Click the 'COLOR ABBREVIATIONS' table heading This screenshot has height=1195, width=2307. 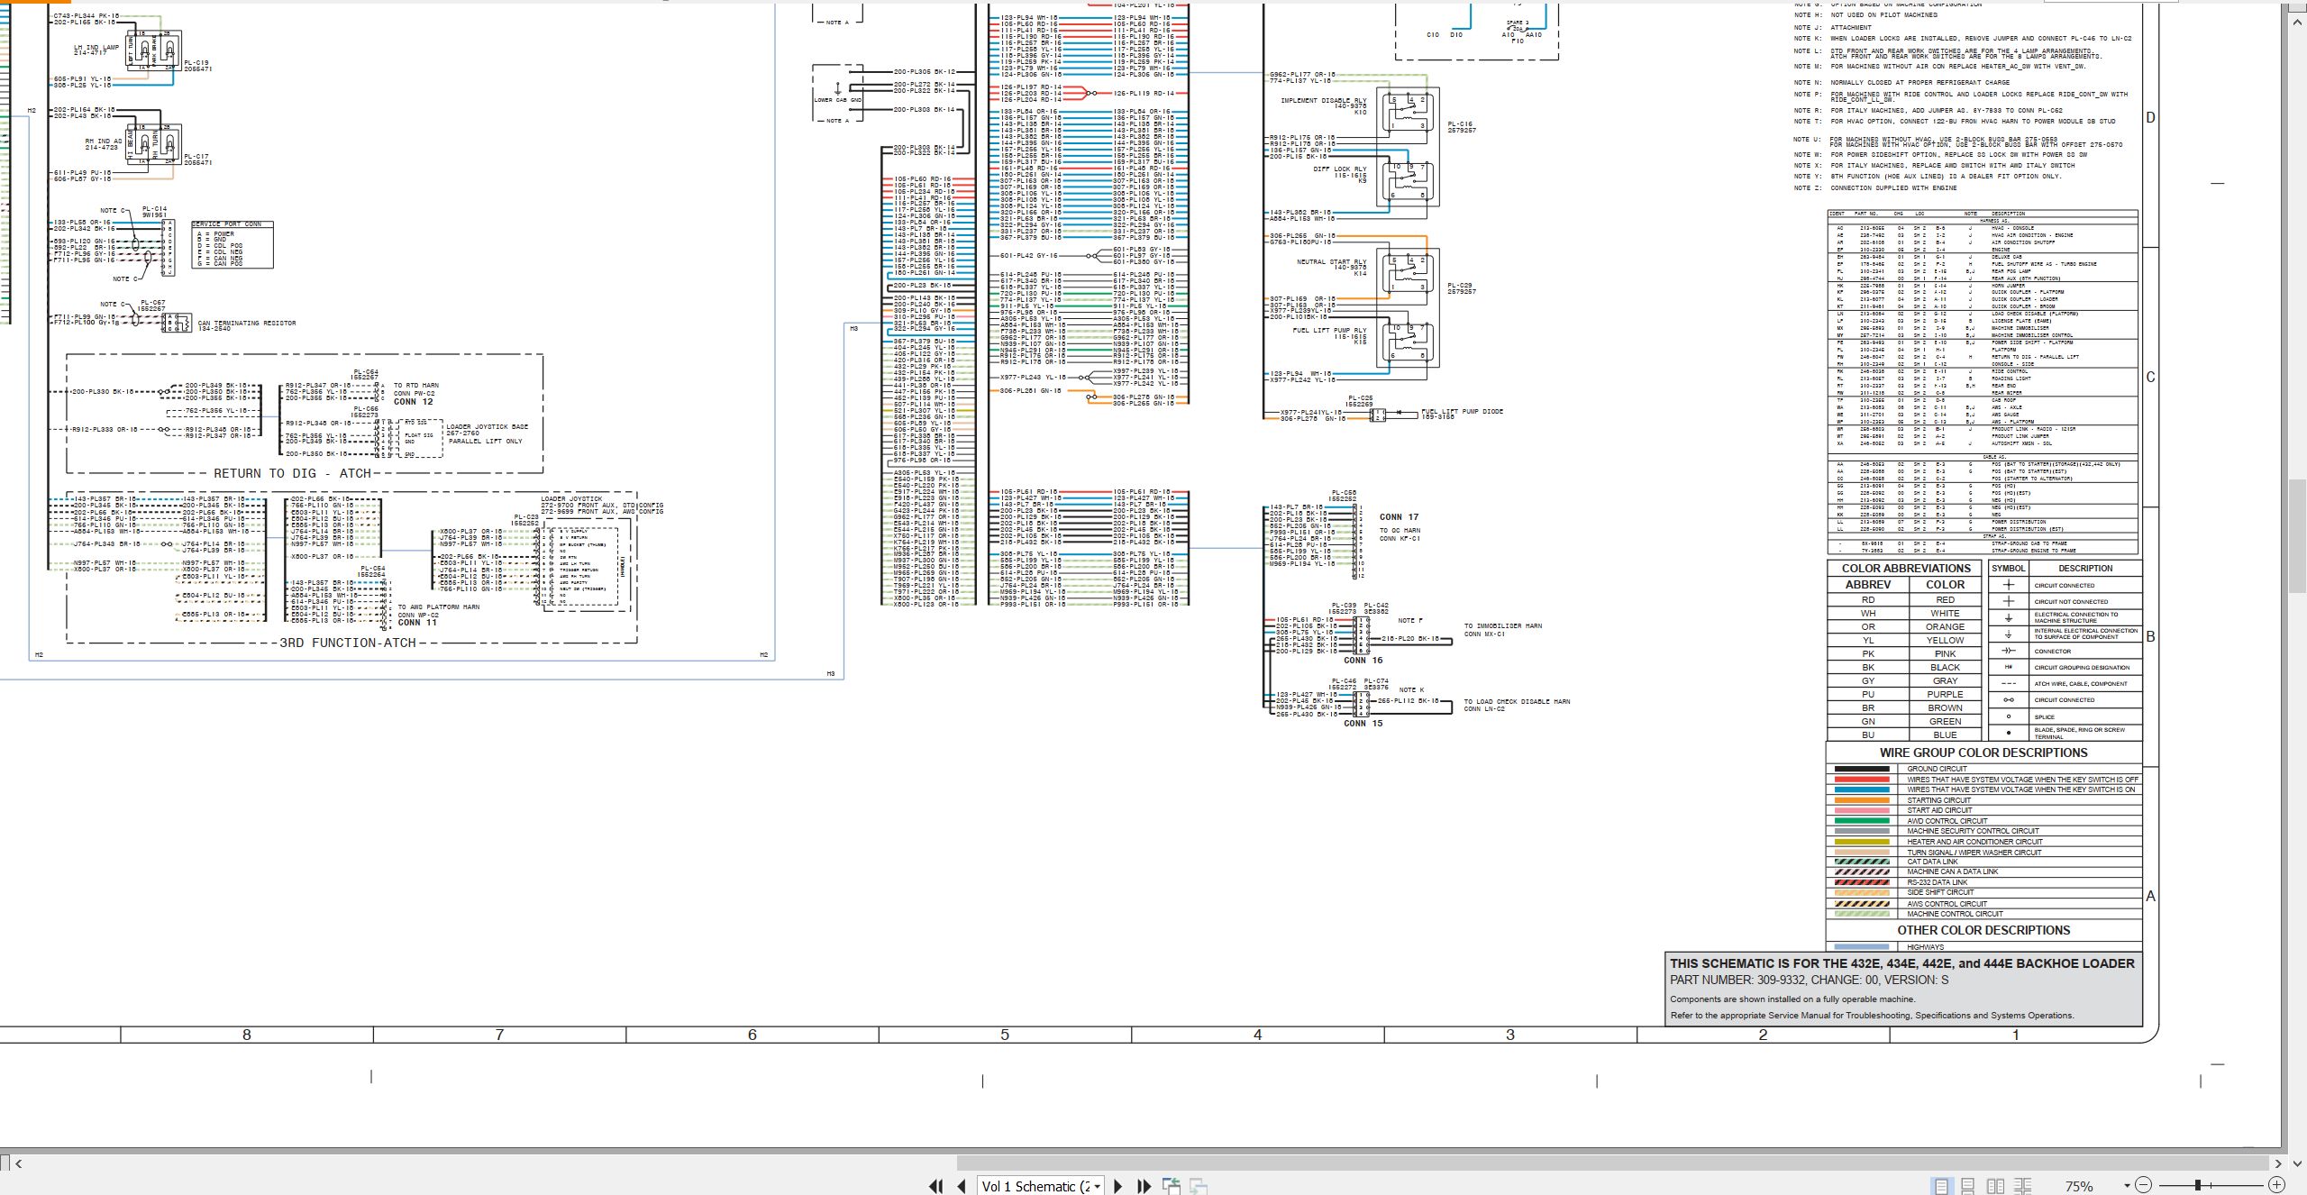click(1906, 569)
